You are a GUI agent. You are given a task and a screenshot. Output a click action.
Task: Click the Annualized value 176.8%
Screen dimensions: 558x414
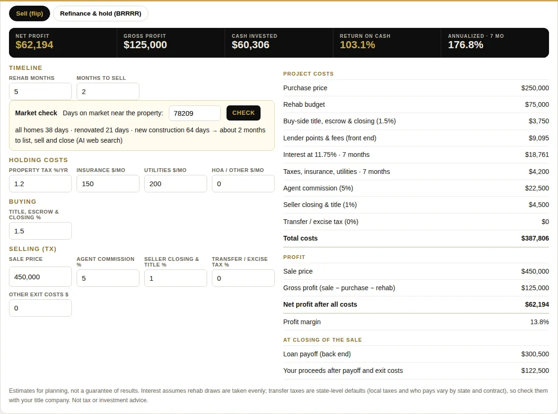tap(465, 45)
